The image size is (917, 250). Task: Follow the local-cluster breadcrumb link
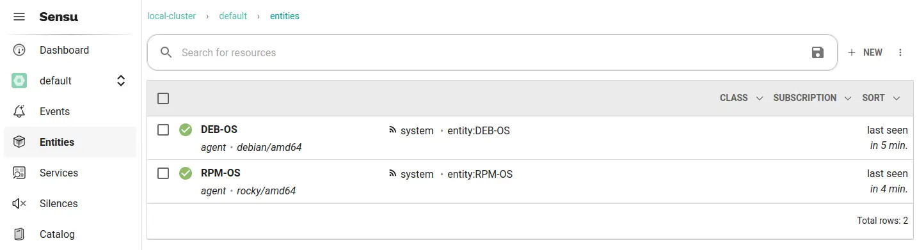pyautogui.click(x=171, y=16)
